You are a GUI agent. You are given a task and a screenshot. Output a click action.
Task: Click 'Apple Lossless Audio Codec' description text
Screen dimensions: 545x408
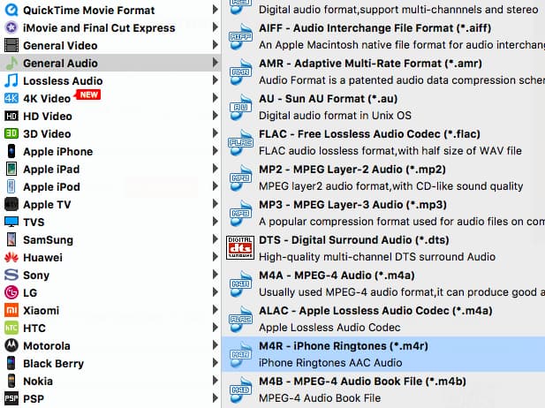329,327
